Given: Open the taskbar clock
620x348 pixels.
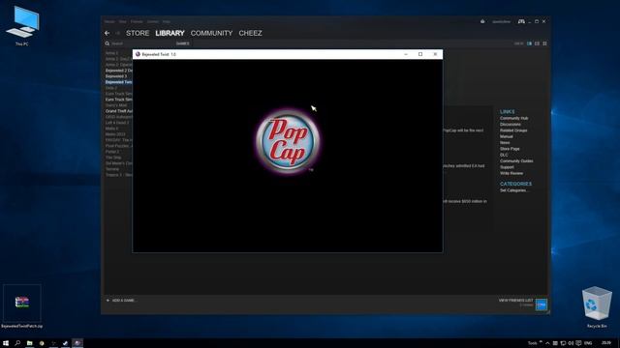Looking at the screenshot, I should pyautogui.click(x=606, y=343).
